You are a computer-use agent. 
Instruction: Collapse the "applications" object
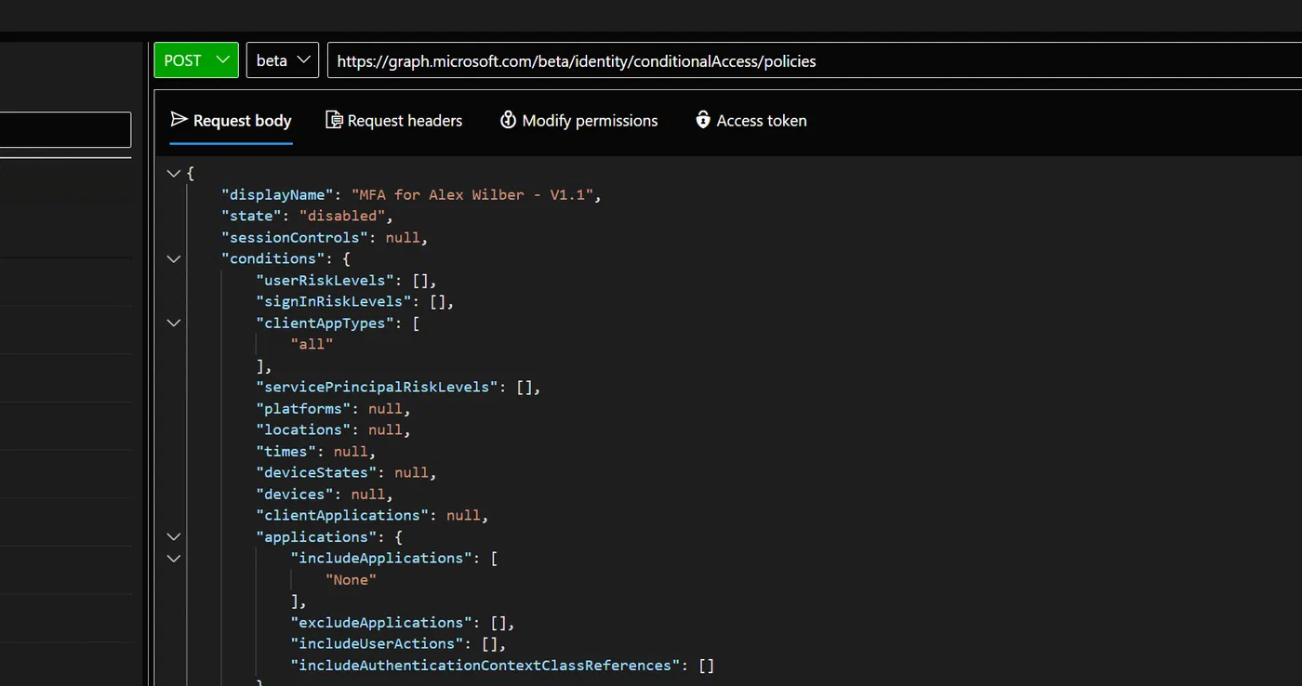pos(173,536)
